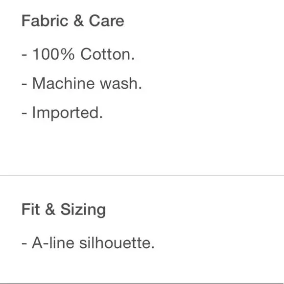The width and height of the screenshot is (284, 284).
Task: Click the dash before Imported
Action: tap(24, 114)
